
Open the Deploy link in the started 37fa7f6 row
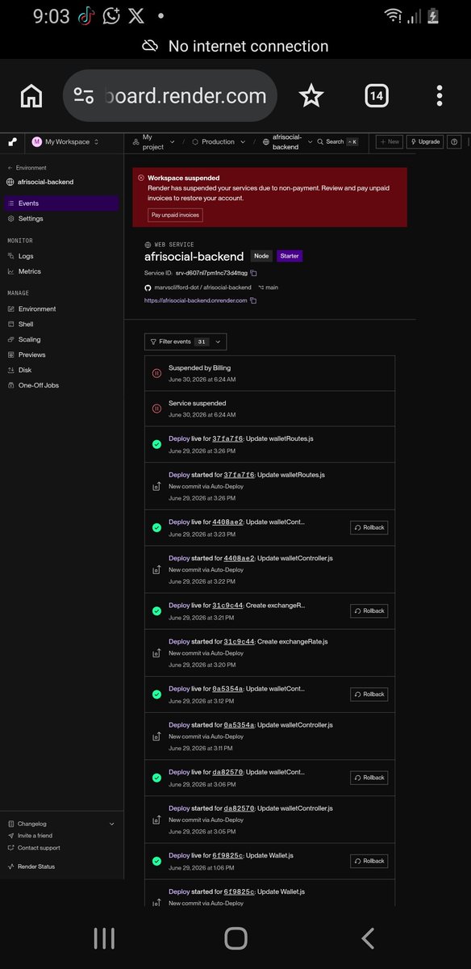tap(179, 475)
